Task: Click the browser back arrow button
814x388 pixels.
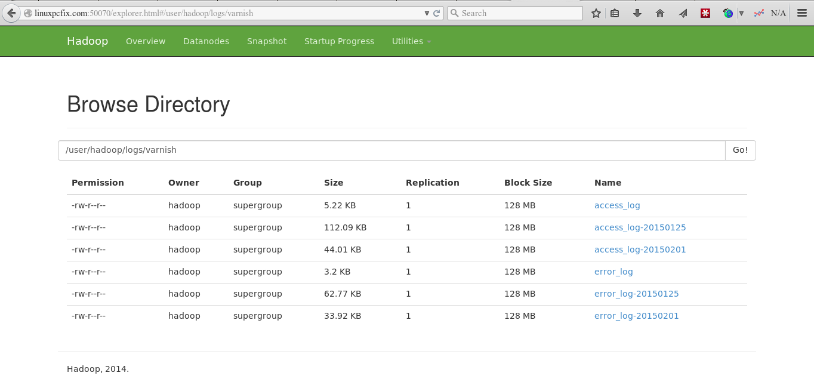Action: pyautogui.click(x=11, y=13)
